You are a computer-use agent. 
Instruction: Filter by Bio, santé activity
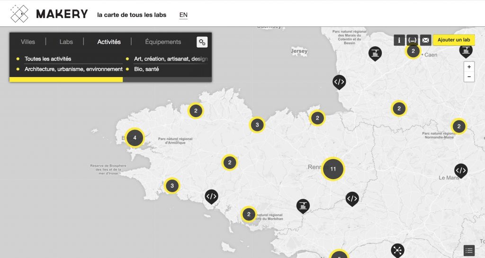pos(147,69)
